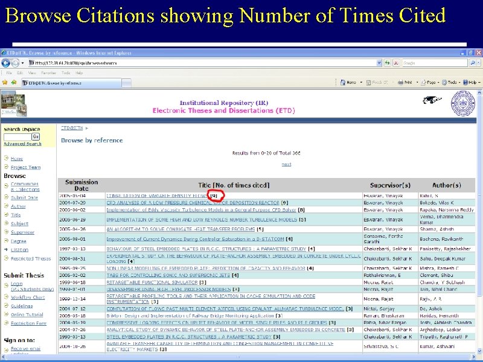Click the Feeds icon on command bar
Screen dimensions: 483x362
(x=368, y=83)
